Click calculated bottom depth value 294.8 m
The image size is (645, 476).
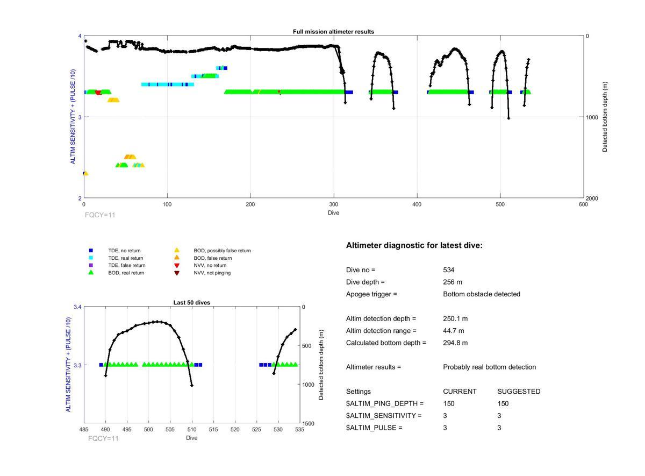pos(455,343)
